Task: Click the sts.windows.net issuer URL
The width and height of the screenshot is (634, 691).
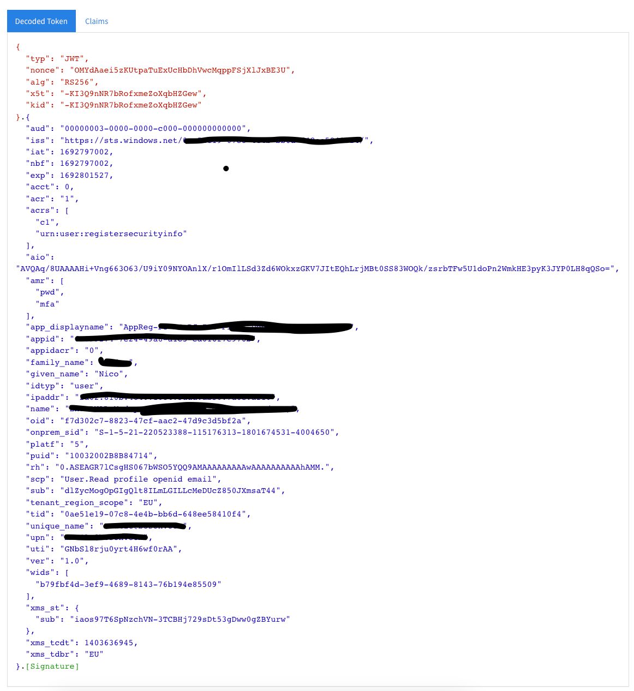Action: coord(215,141)
